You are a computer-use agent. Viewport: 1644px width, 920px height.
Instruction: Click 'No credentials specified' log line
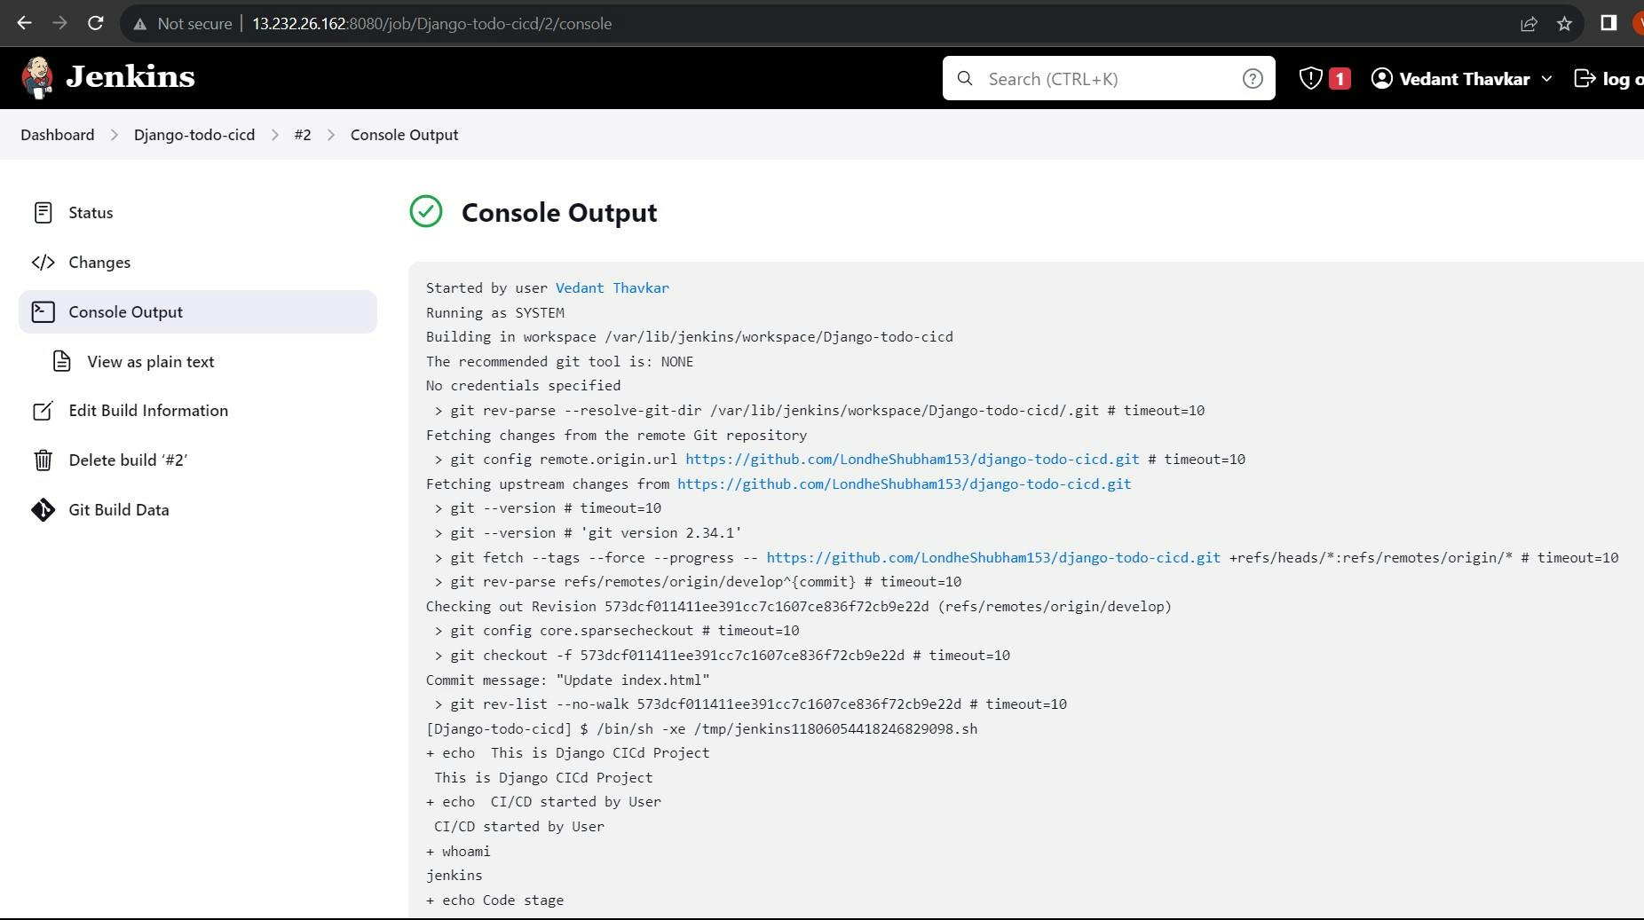(524, 386)
